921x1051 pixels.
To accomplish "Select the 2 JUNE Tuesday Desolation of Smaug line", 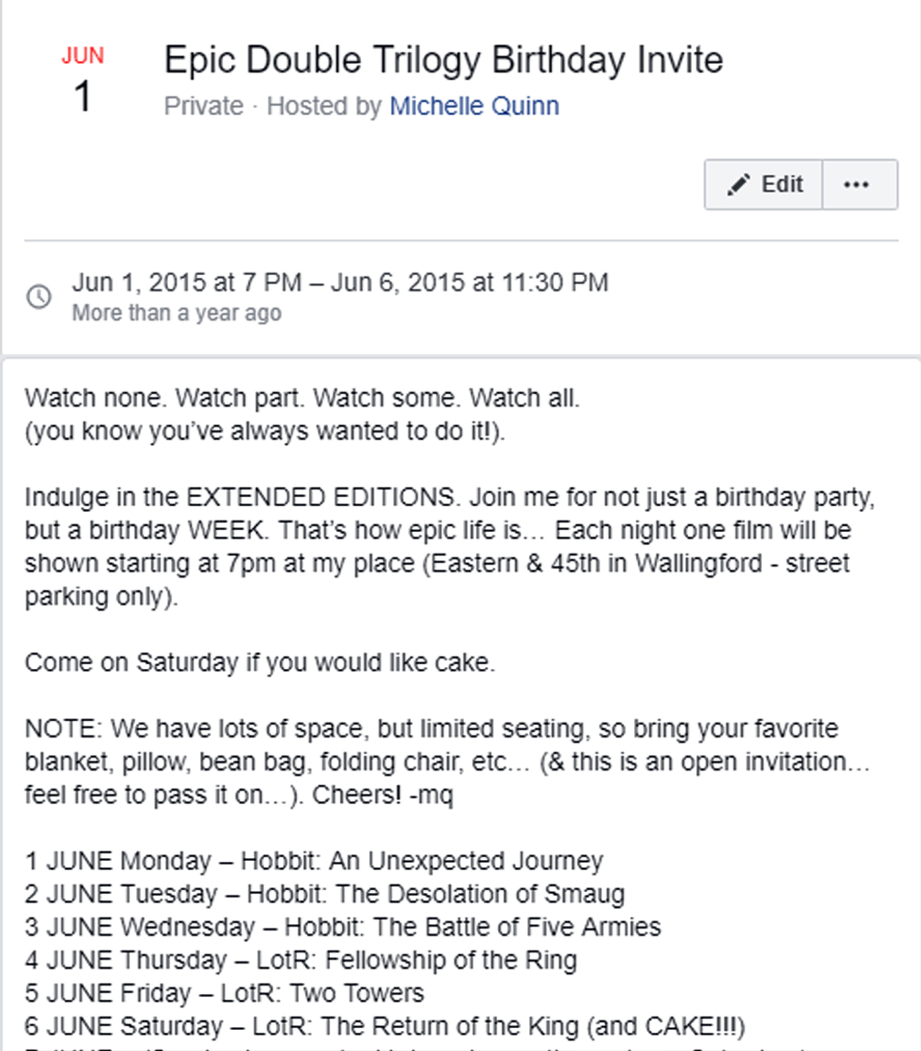I will [x=325, y=894].
